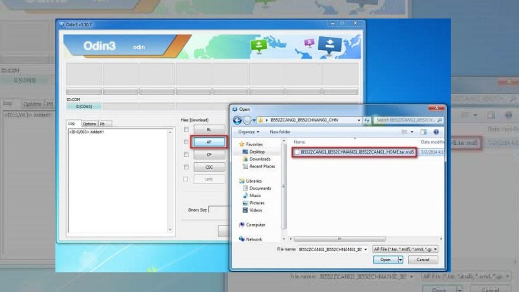Go to the Music library
519x292 pixels.
tap(255, 196)
